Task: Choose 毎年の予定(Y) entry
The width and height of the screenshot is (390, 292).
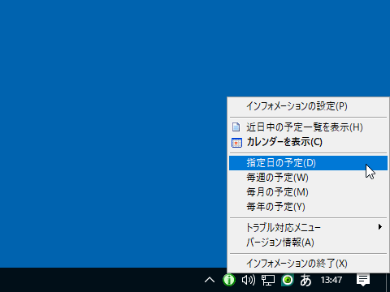Action: [308, 207]
